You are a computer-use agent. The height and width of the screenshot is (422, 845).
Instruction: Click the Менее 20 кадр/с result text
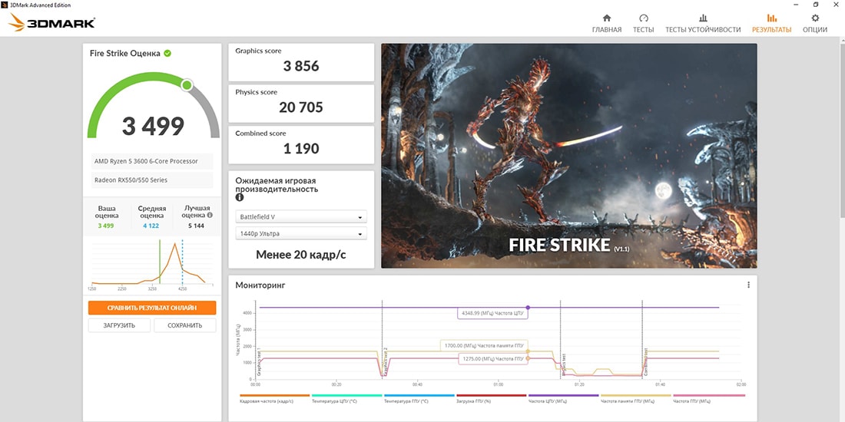point(300,256)
